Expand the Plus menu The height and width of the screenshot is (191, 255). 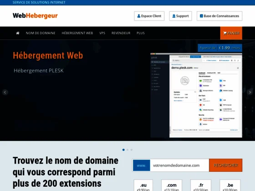tap(141, 33)
